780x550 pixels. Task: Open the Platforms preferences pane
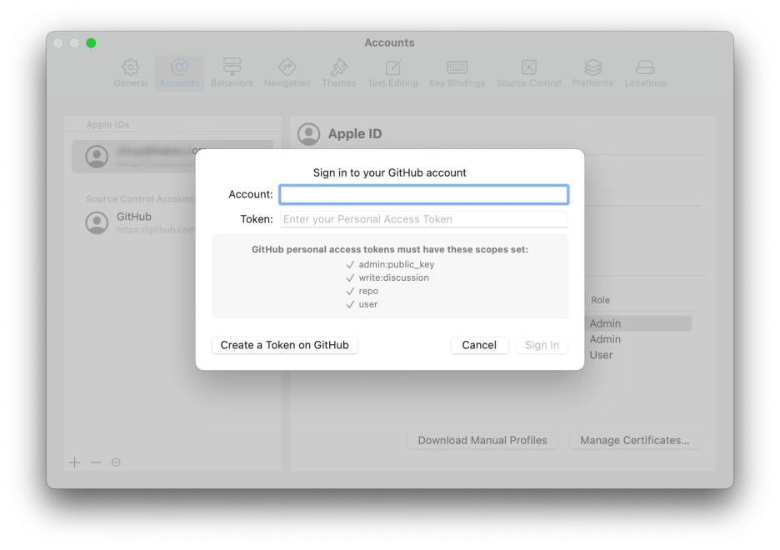[x=592, y=73]
